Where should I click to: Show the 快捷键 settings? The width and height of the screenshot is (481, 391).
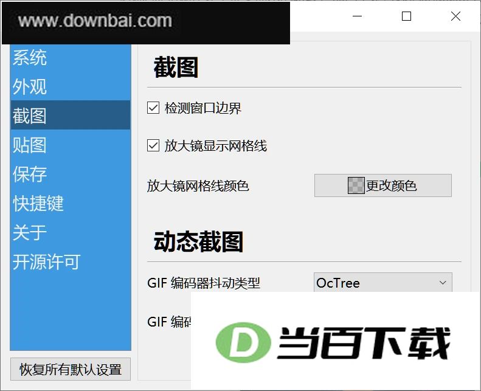[71, 202]
